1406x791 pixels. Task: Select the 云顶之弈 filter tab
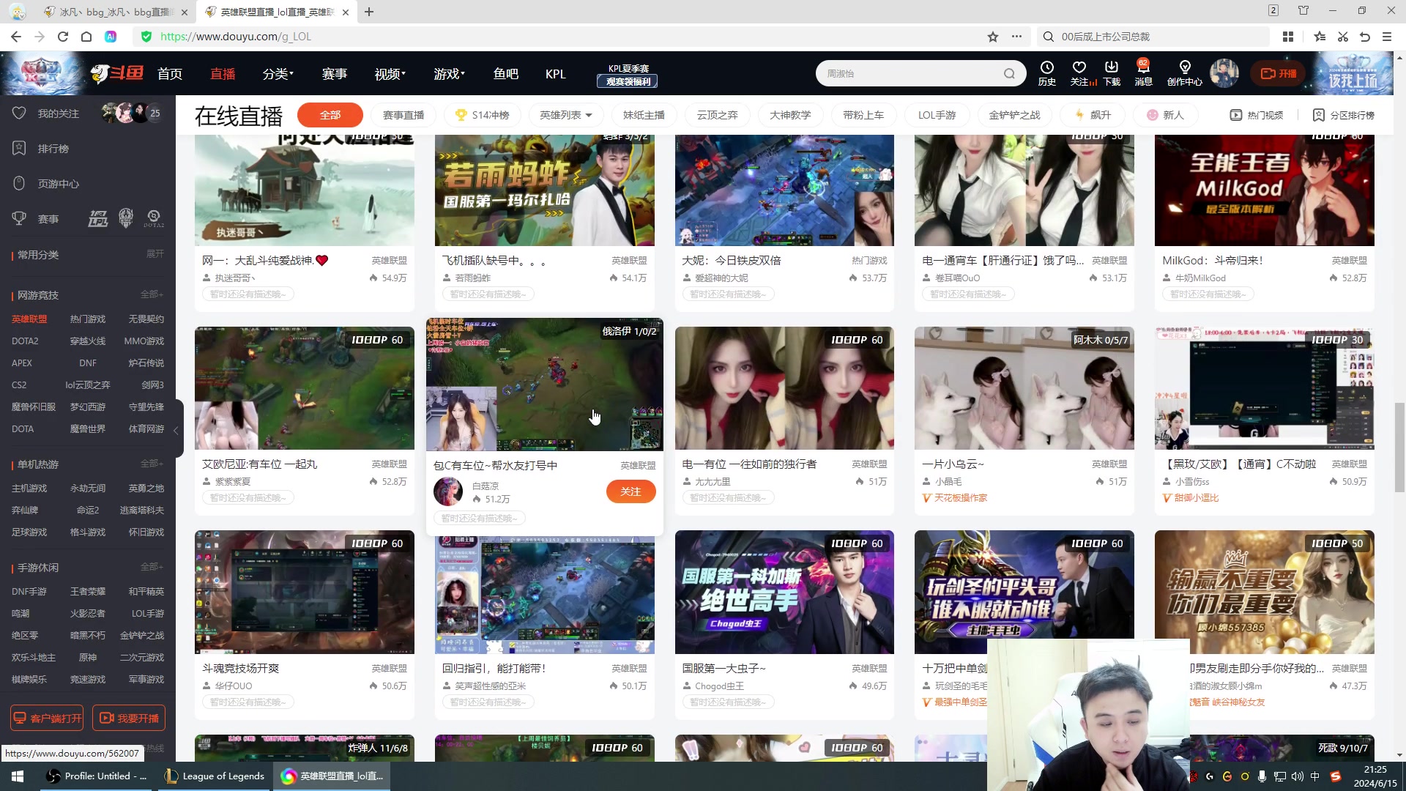coord(718,115)
